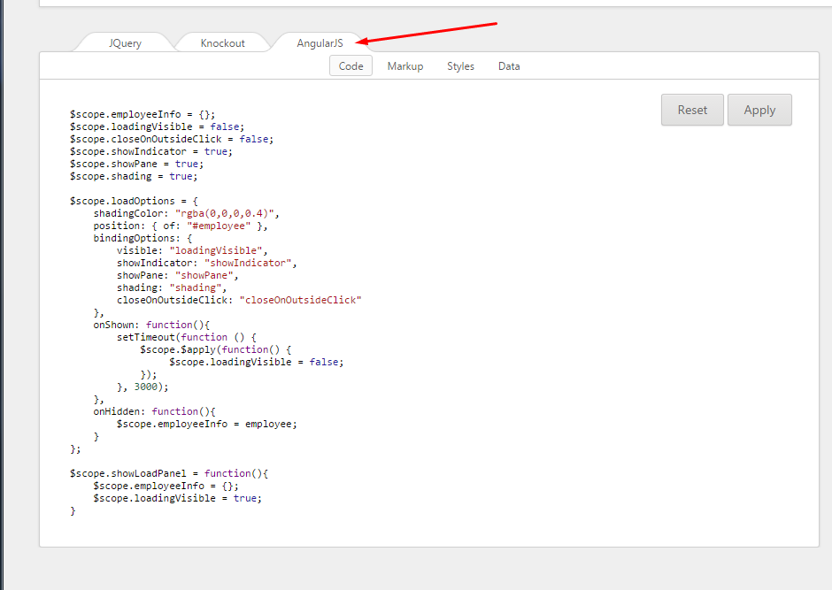Switch to the Knockout tab
The image size is (832, 590).
[x=222, y=43]
